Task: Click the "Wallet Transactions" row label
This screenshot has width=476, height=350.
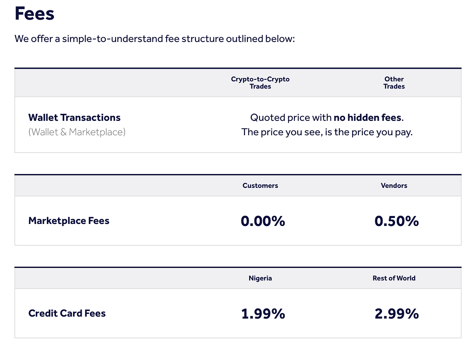Action: pyautogui.click(x=74, y=118)
